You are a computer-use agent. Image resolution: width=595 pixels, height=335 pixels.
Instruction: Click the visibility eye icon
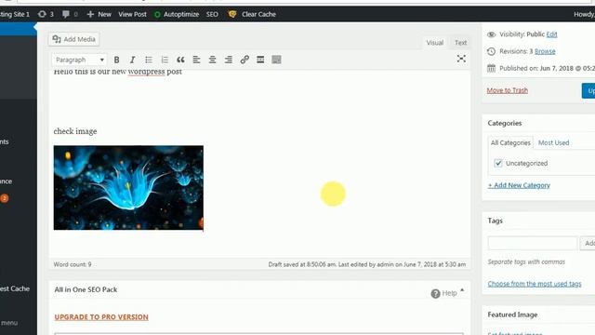click(x=491, y=34)
